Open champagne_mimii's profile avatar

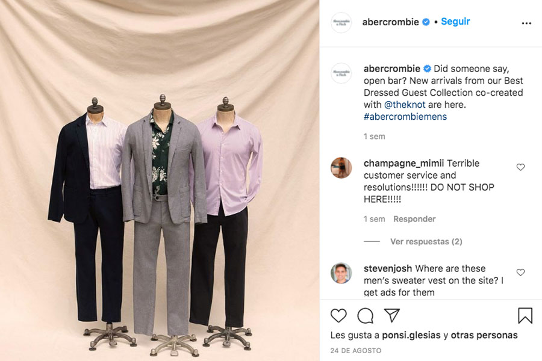(x=341, y=168)
